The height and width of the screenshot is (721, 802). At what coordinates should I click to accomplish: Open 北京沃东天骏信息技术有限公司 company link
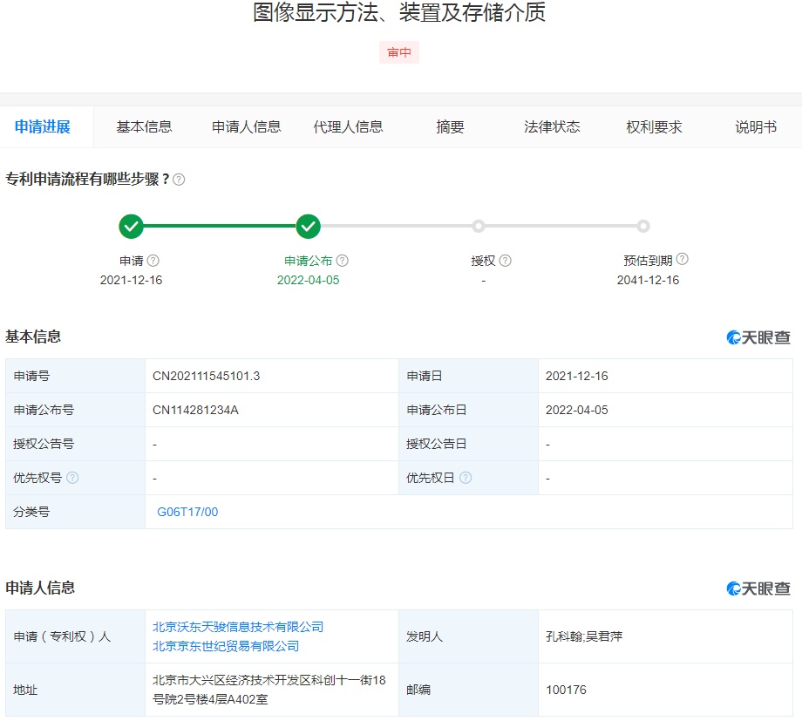(x=238, y=627)
